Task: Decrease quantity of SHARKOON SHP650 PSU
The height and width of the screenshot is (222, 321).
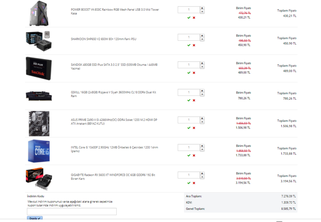Action: pos(202,39)
